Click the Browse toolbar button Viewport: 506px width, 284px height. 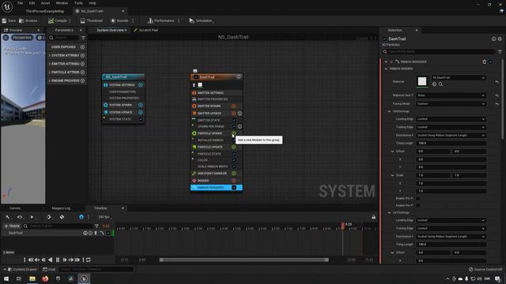tap(28, 21)
